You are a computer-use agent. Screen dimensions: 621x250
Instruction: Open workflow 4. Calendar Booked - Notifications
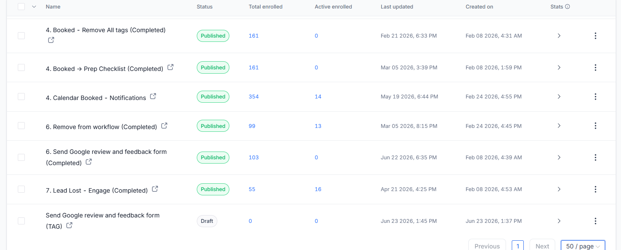tap(96, 98)
